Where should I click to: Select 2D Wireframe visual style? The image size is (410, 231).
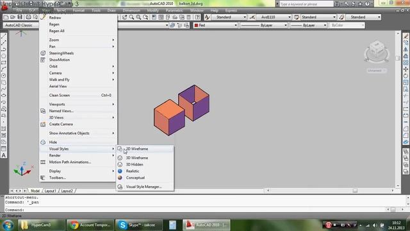pos(145,149)
